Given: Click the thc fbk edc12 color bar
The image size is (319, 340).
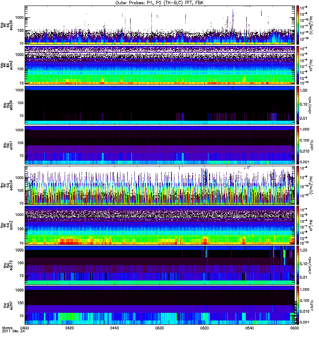Looking at the screenshot, I should point(298,265).
